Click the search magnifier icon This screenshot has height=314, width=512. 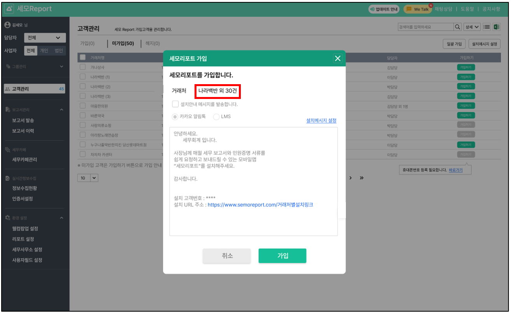pyautogui.click(x=458, y=27)
